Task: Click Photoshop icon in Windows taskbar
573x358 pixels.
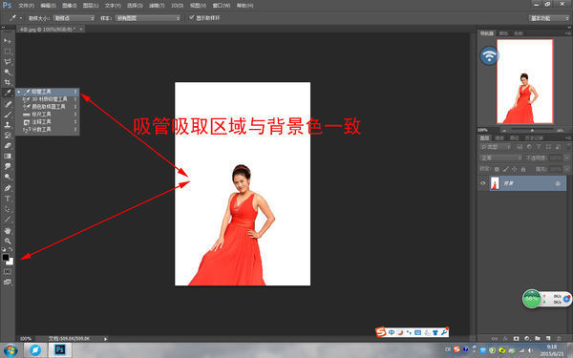Action: tap(59, 349)
